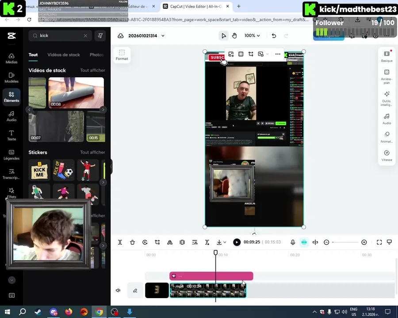Click the transcript-based editing scissors icon
The width and height of the screenshot is (398, 318).
(195, 242)
